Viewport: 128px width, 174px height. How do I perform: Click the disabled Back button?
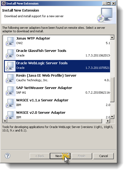pyautogui.click(x=40, y=156)
